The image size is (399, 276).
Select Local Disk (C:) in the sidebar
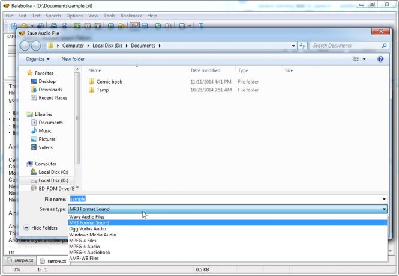(x=53, y=172)
